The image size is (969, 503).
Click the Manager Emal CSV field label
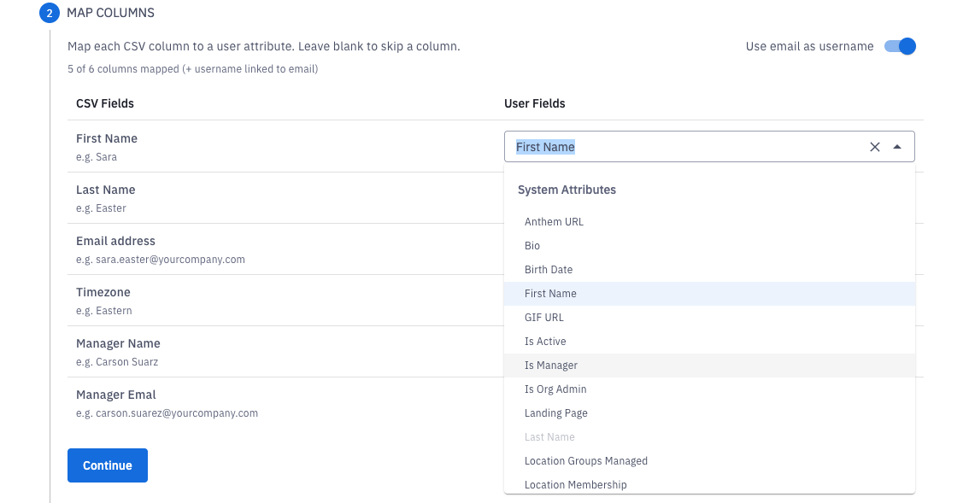tap(115, 395)
